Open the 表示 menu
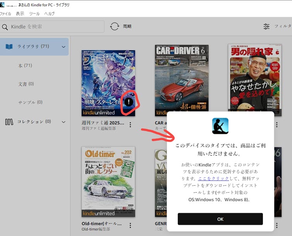292x236 pixels. pos(20,14)
